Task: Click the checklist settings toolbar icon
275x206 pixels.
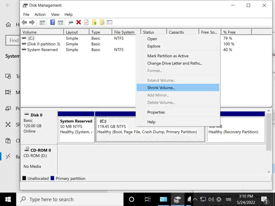Action: pos(110,22)
